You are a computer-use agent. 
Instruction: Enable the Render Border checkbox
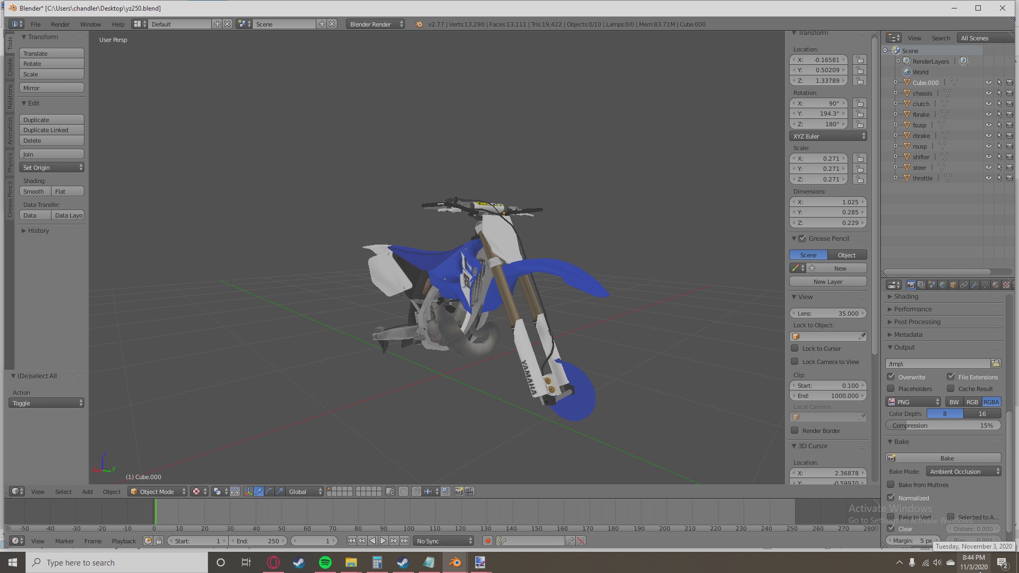[795, 431]
